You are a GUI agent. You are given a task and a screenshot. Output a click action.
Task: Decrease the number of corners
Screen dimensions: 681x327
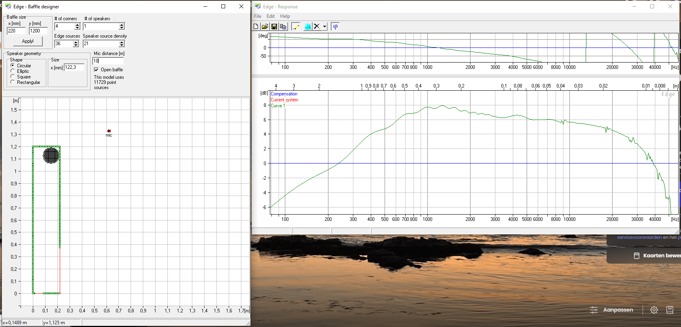point(77,28)
